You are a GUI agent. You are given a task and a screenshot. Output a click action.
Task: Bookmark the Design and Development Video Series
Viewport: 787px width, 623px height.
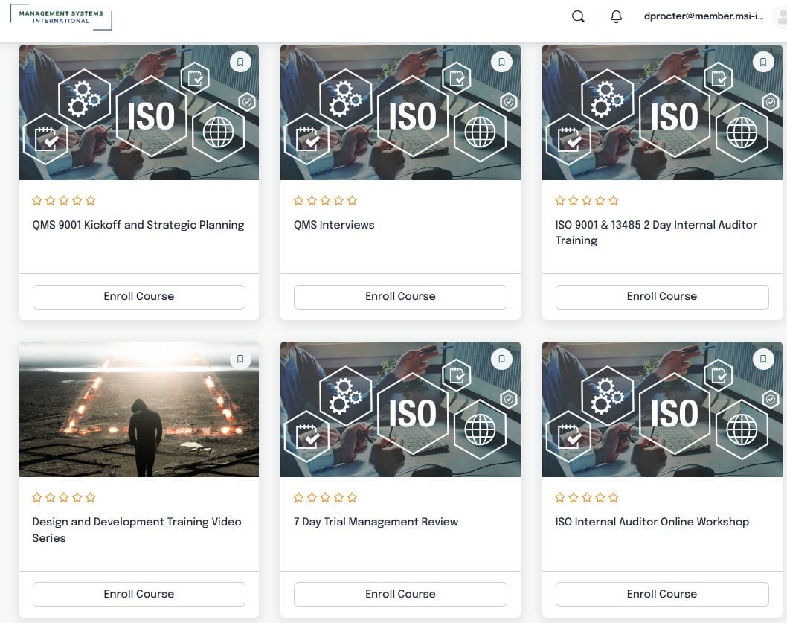240,360
